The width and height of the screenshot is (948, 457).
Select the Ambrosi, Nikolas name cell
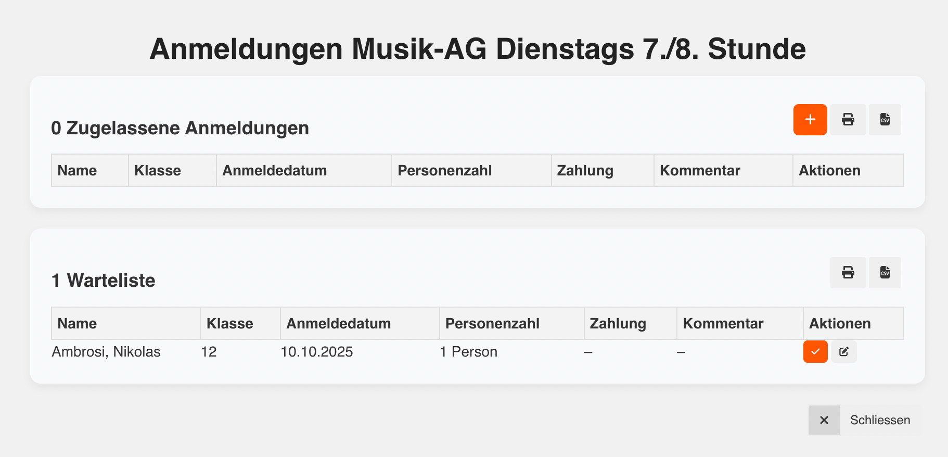point(106,352)
